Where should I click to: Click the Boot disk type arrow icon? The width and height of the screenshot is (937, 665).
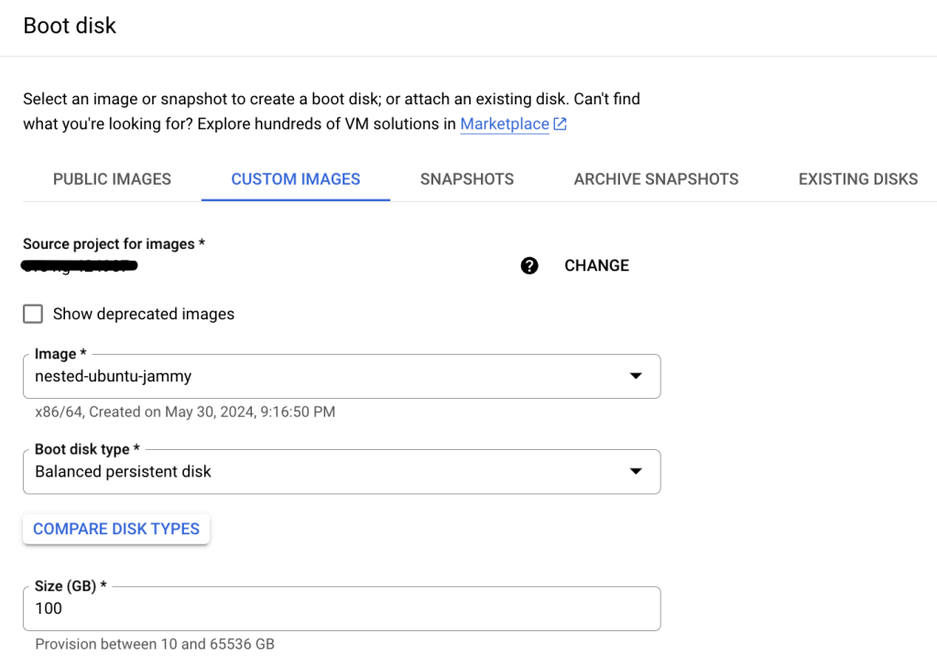coord(636,471)
